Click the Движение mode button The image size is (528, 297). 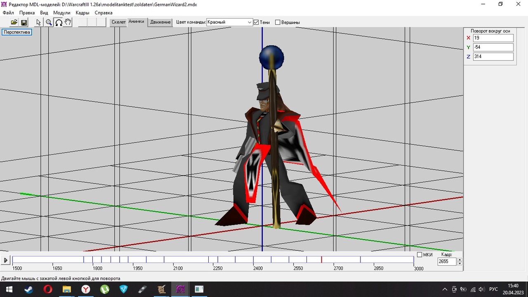(x=160, y=22)
